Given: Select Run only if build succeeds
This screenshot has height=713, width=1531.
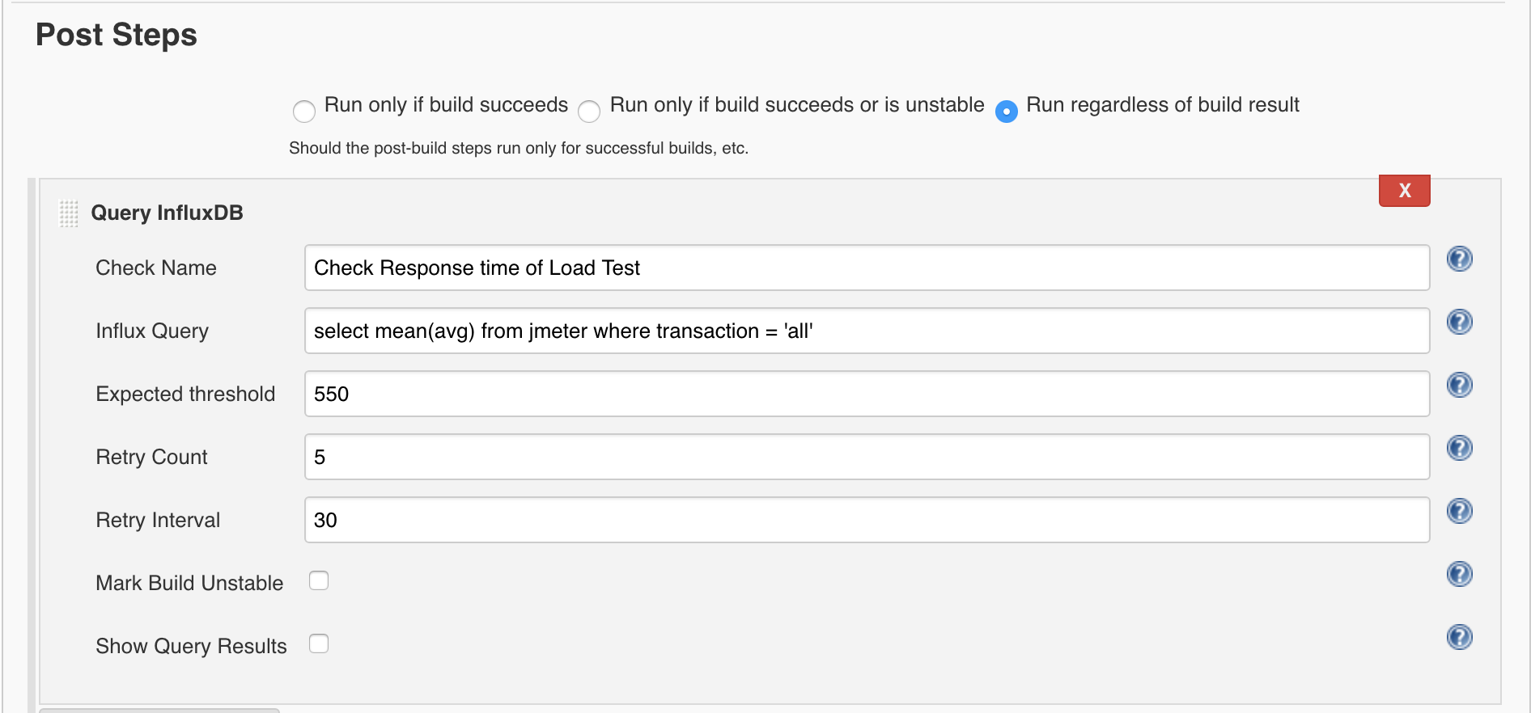Looking at the screenshot, I should 304,111.
